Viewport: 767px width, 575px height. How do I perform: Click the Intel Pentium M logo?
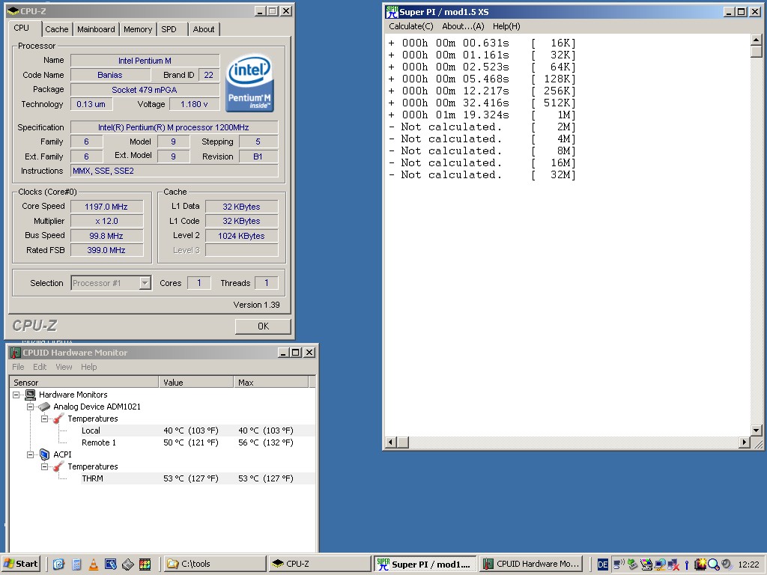point(249,82)
